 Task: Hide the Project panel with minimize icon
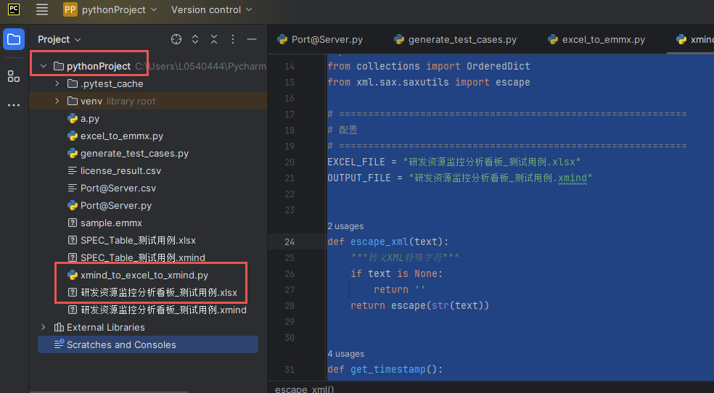[251, 40]
